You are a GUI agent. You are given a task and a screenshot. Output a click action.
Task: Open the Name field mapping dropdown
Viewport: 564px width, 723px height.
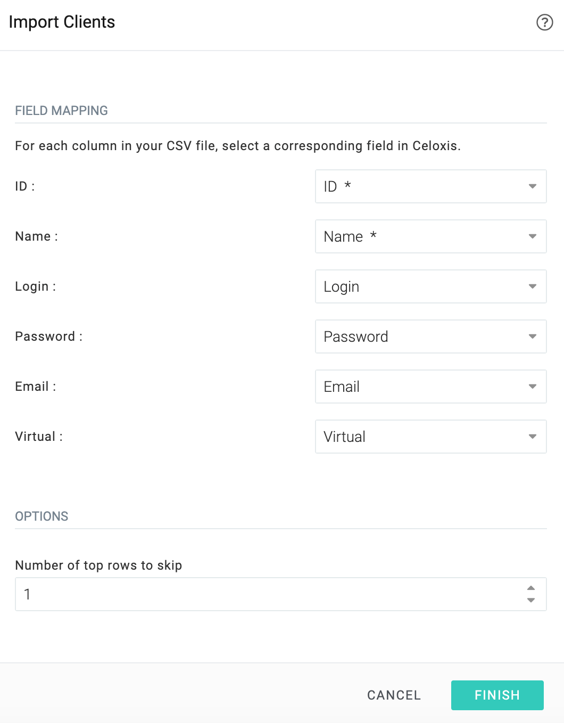coord(431,236)
